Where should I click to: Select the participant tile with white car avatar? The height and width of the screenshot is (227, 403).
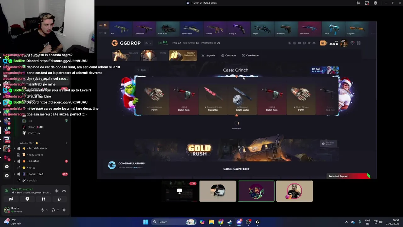pyautogui.click(x=218, y=191)
